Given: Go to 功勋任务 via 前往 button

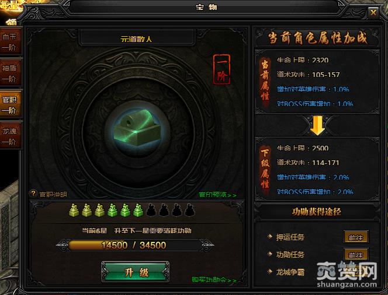Looking at the screenshot, I should coord(356,255).
